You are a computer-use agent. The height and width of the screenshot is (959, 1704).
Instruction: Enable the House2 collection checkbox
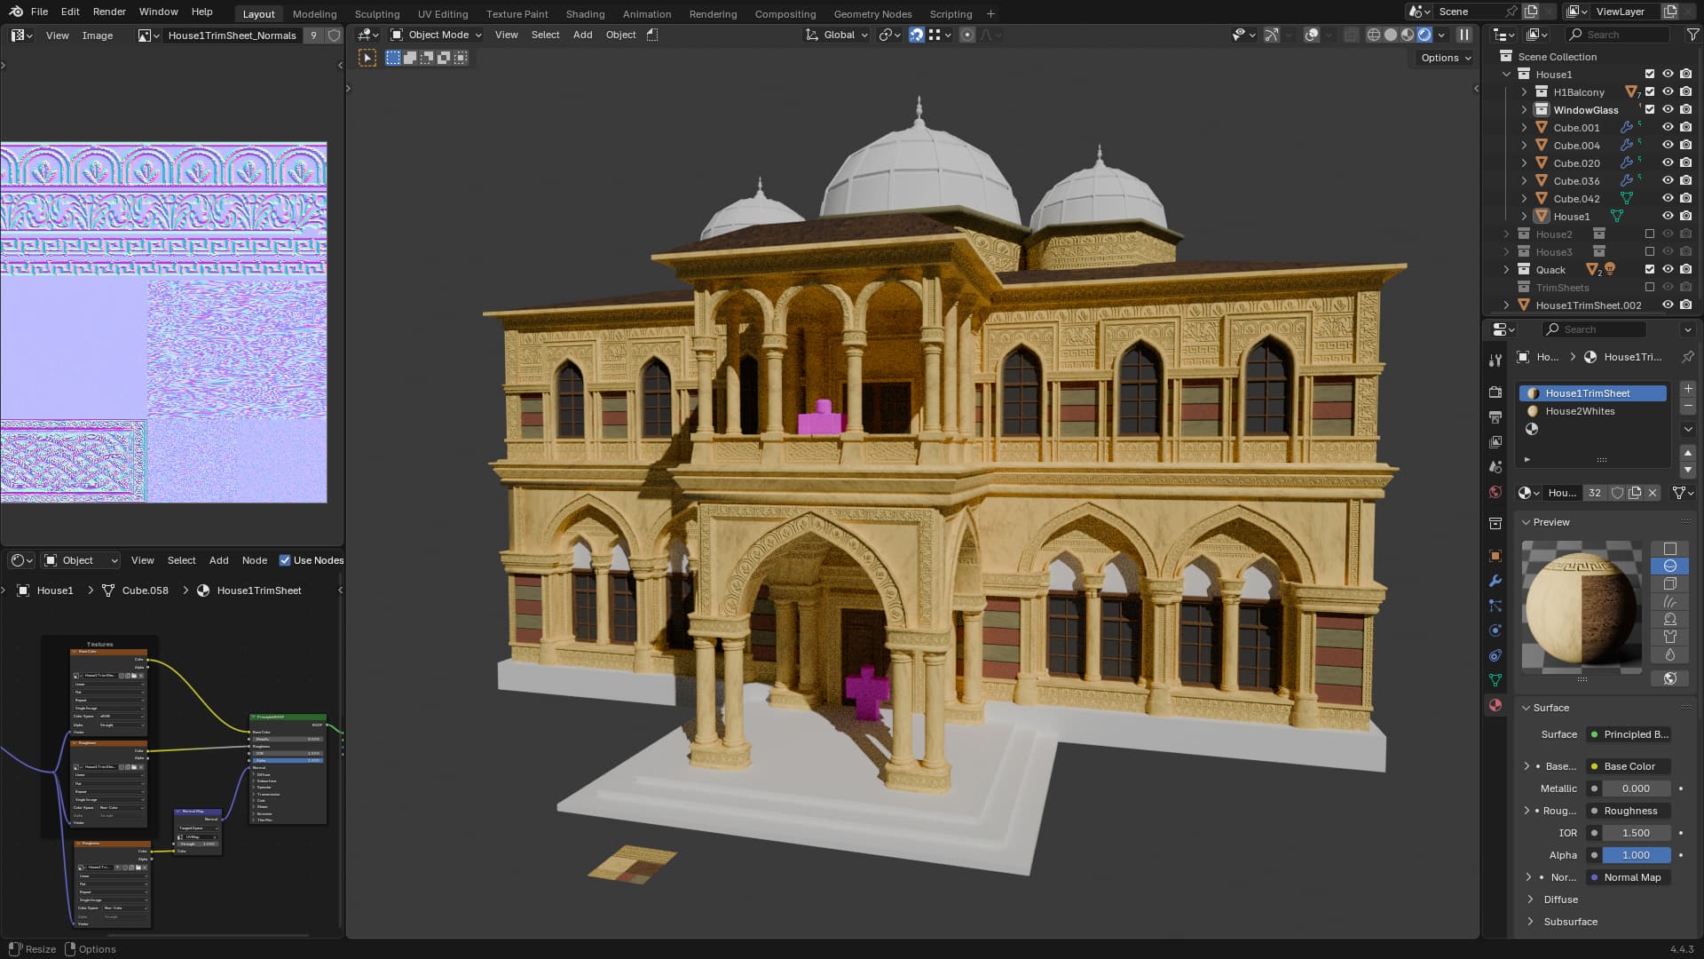point(1650,234)
